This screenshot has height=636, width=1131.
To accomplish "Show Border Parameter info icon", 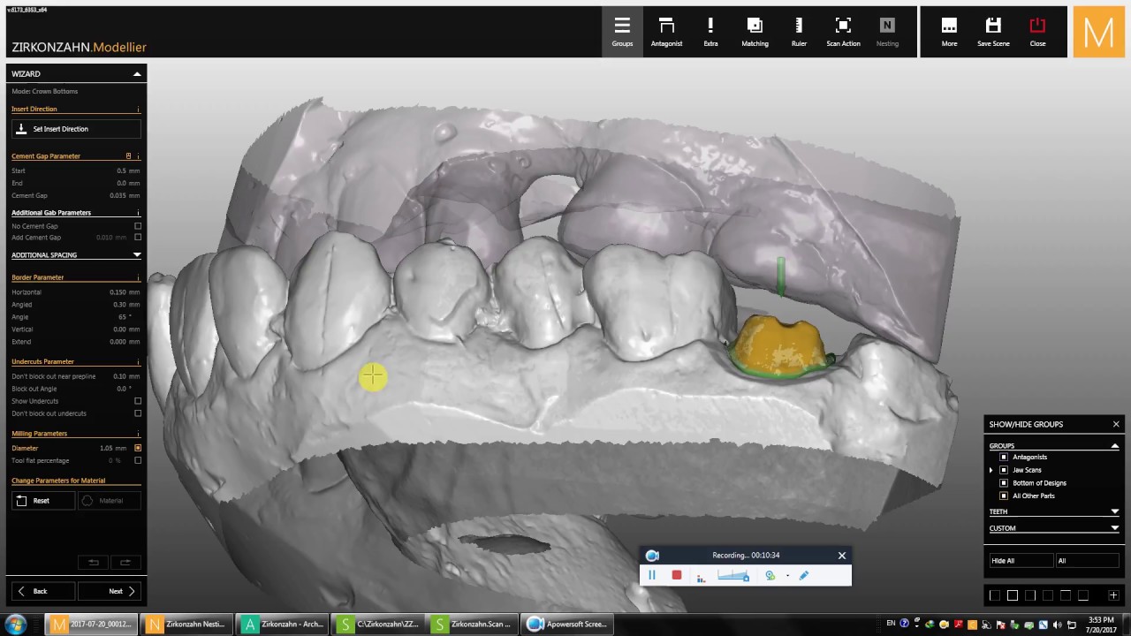I will (138, 277).
